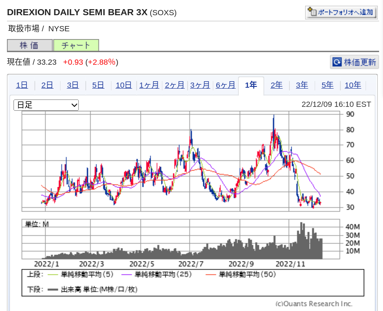Show the 3日 chart range
This screenshot has width=383, height=311.
[73, 85]
